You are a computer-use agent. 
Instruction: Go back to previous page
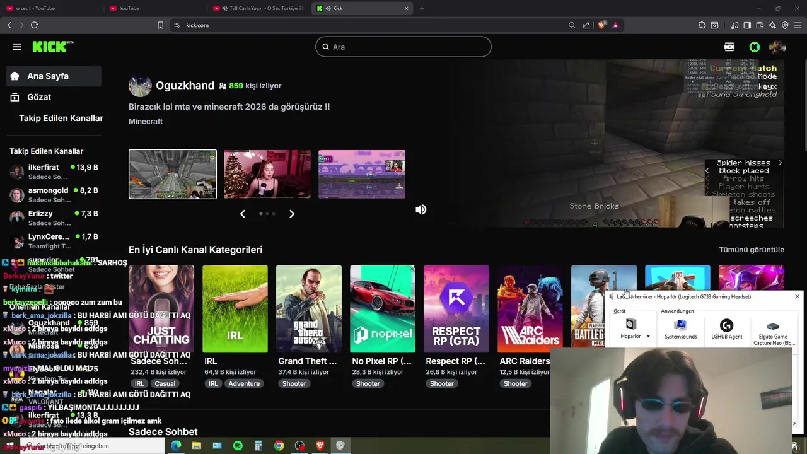coord(9,25)
